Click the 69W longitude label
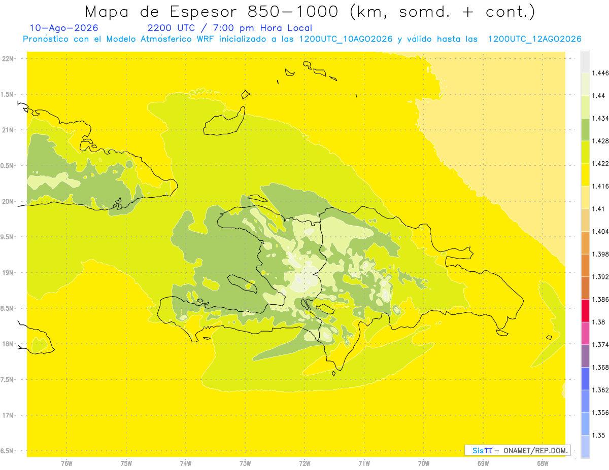Image resolution: width=609 pixels, height=470 pixels. [483, 463]
